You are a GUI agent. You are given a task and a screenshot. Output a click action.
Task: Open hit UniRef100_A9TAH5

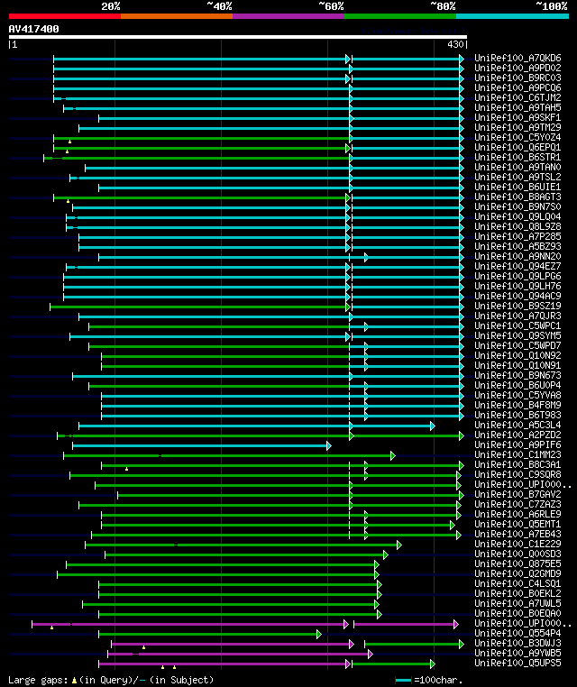[x=517, y=107]
